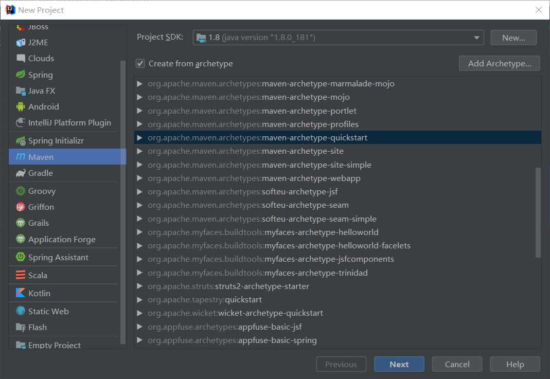
Task: Select softeu-archetype-seam-simple row
Action: click(x=338, y=219)
